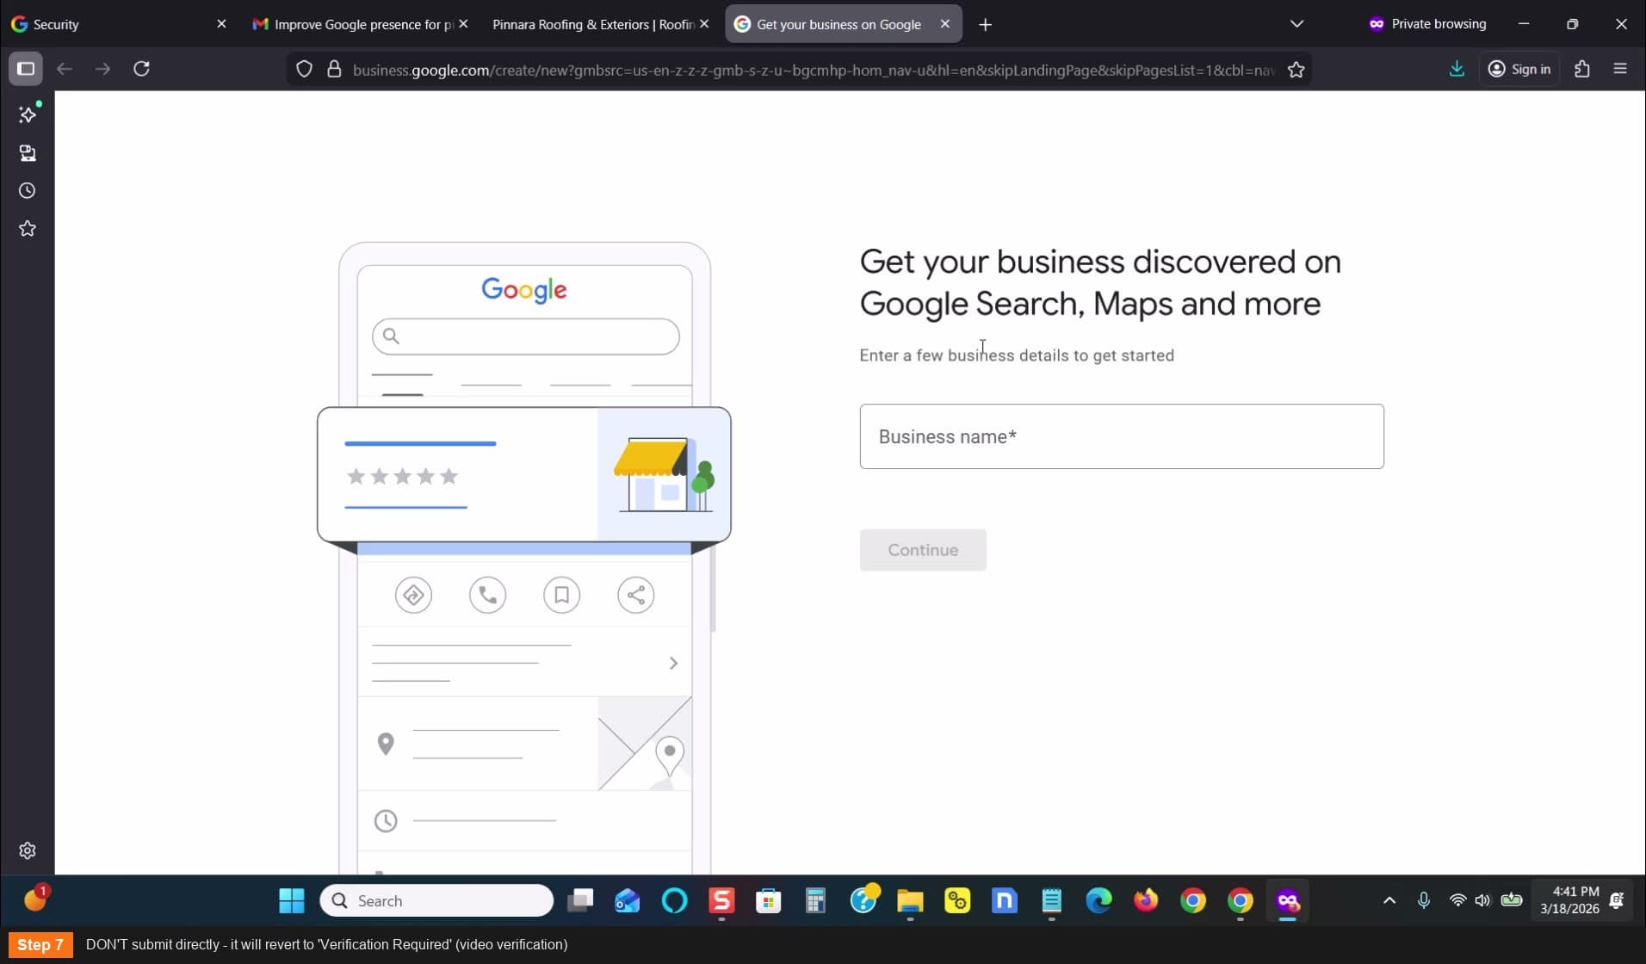
Task: Open microphone tray icon
Action: pos(1424,900)
